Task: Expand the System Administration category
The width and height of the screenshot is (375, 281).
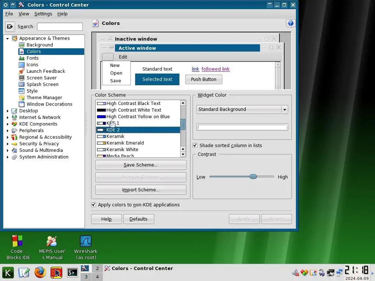Action: 8,157
